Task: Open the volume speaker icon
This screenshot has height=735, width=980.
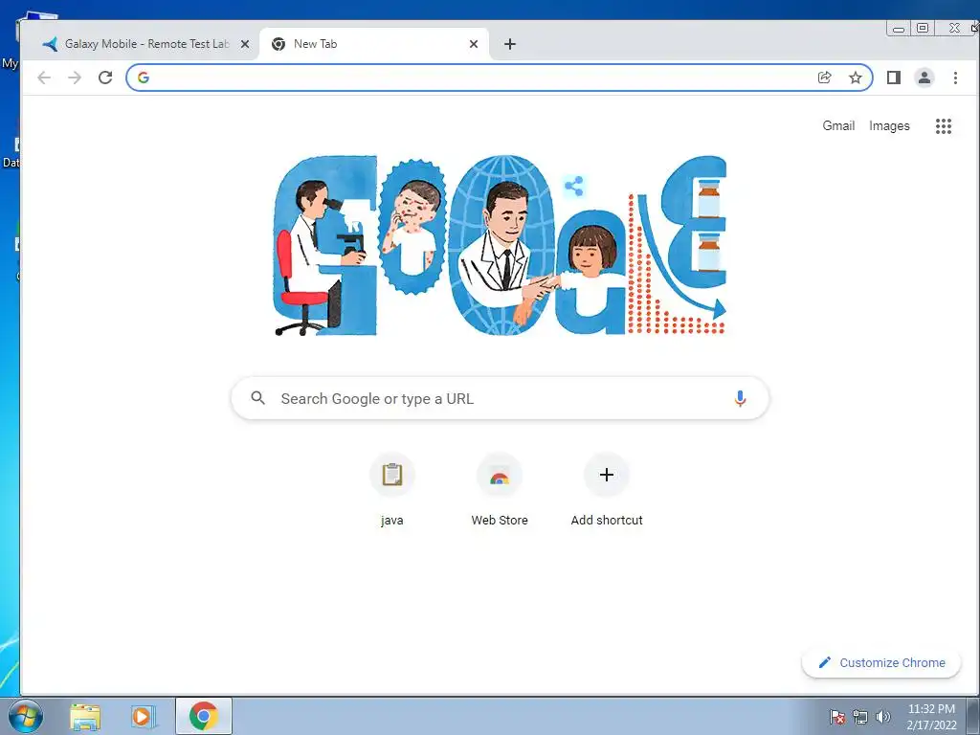Action: [882, 717]
